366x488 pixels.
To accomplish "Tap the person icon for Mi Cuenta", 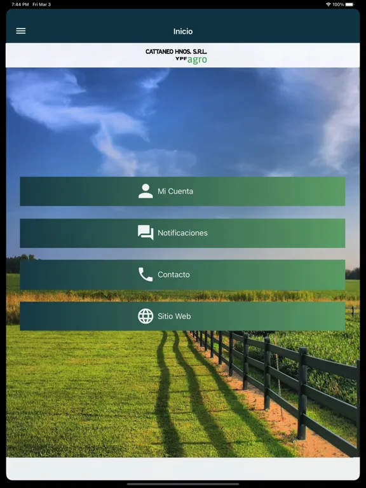I will (146, 191).
